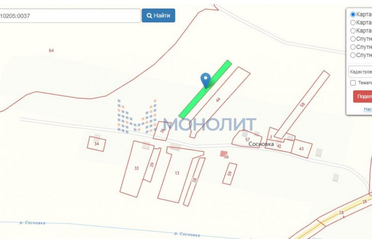
Task: Enable the Тематическая checkbox
Action: coord(353,83)
